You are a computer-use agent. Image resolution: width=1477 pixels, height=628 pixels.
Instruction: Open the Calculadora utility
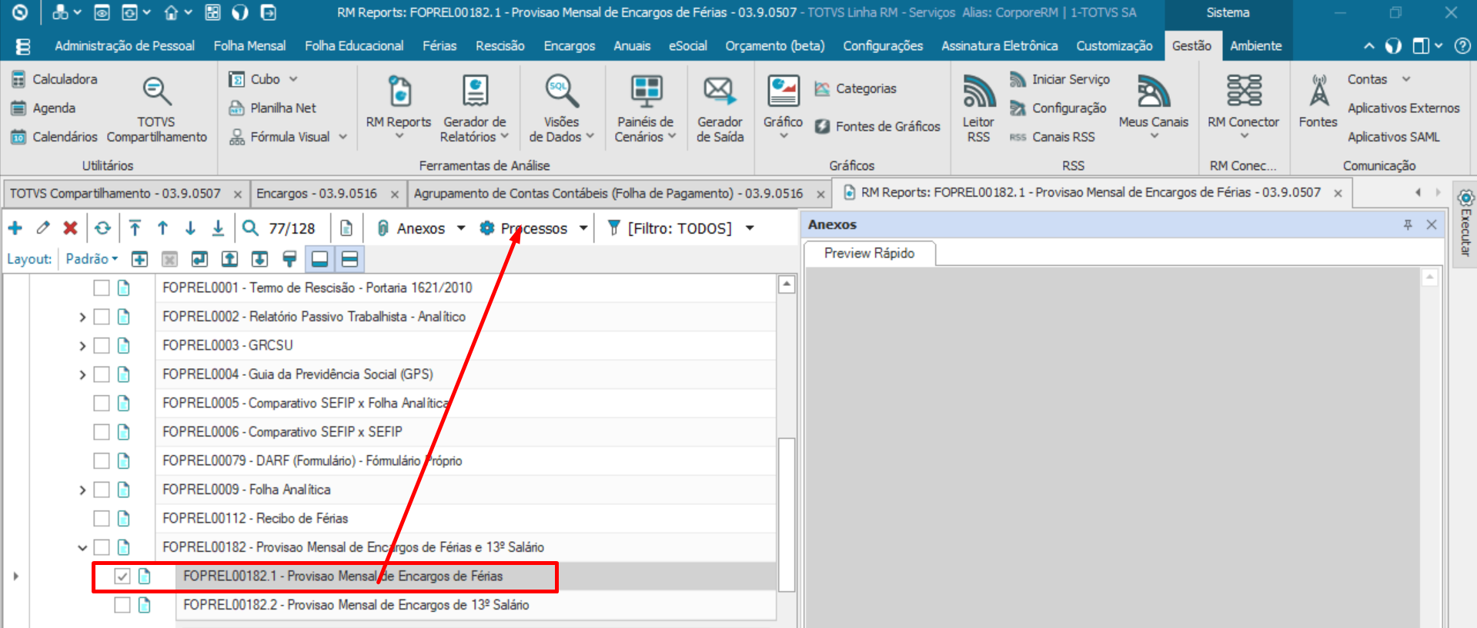[x=54, y=79]
